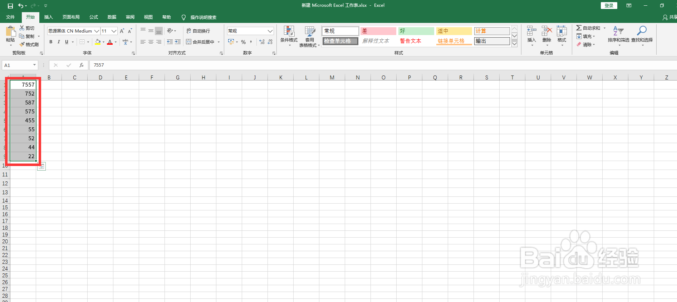
Task: Toggle Bold formatting
Action: [51, 42]
